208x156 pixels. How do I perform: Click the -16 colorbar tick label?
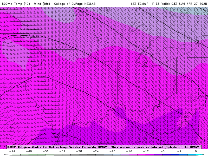click(129, 151)
